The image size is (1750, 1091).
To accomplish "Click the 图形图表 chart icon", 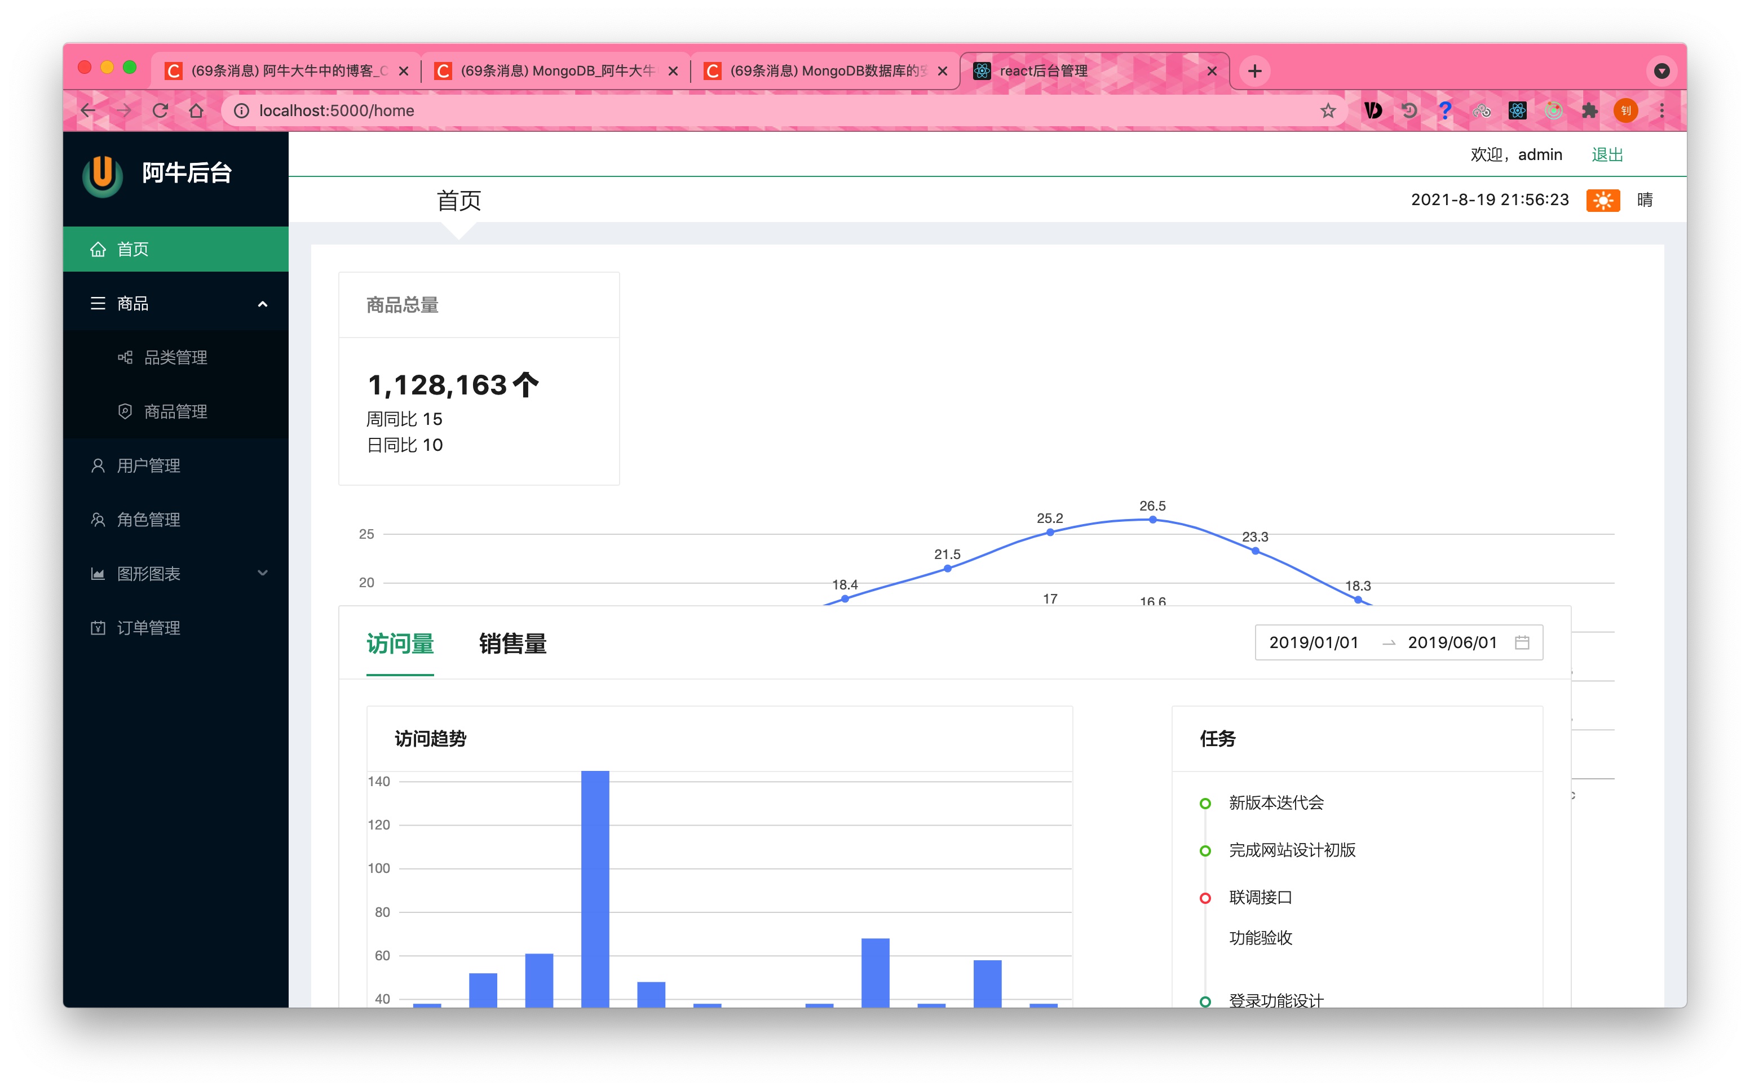I will click(x=98, y=573).
